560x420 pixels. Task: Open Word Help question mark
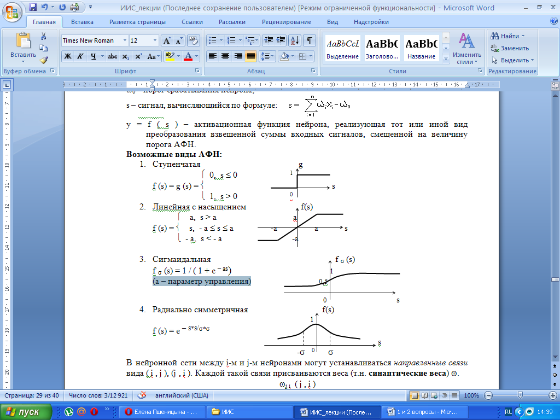(x=553, y=21)
